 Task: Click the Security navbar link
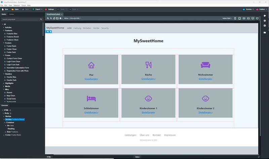(x=105, y=28)
